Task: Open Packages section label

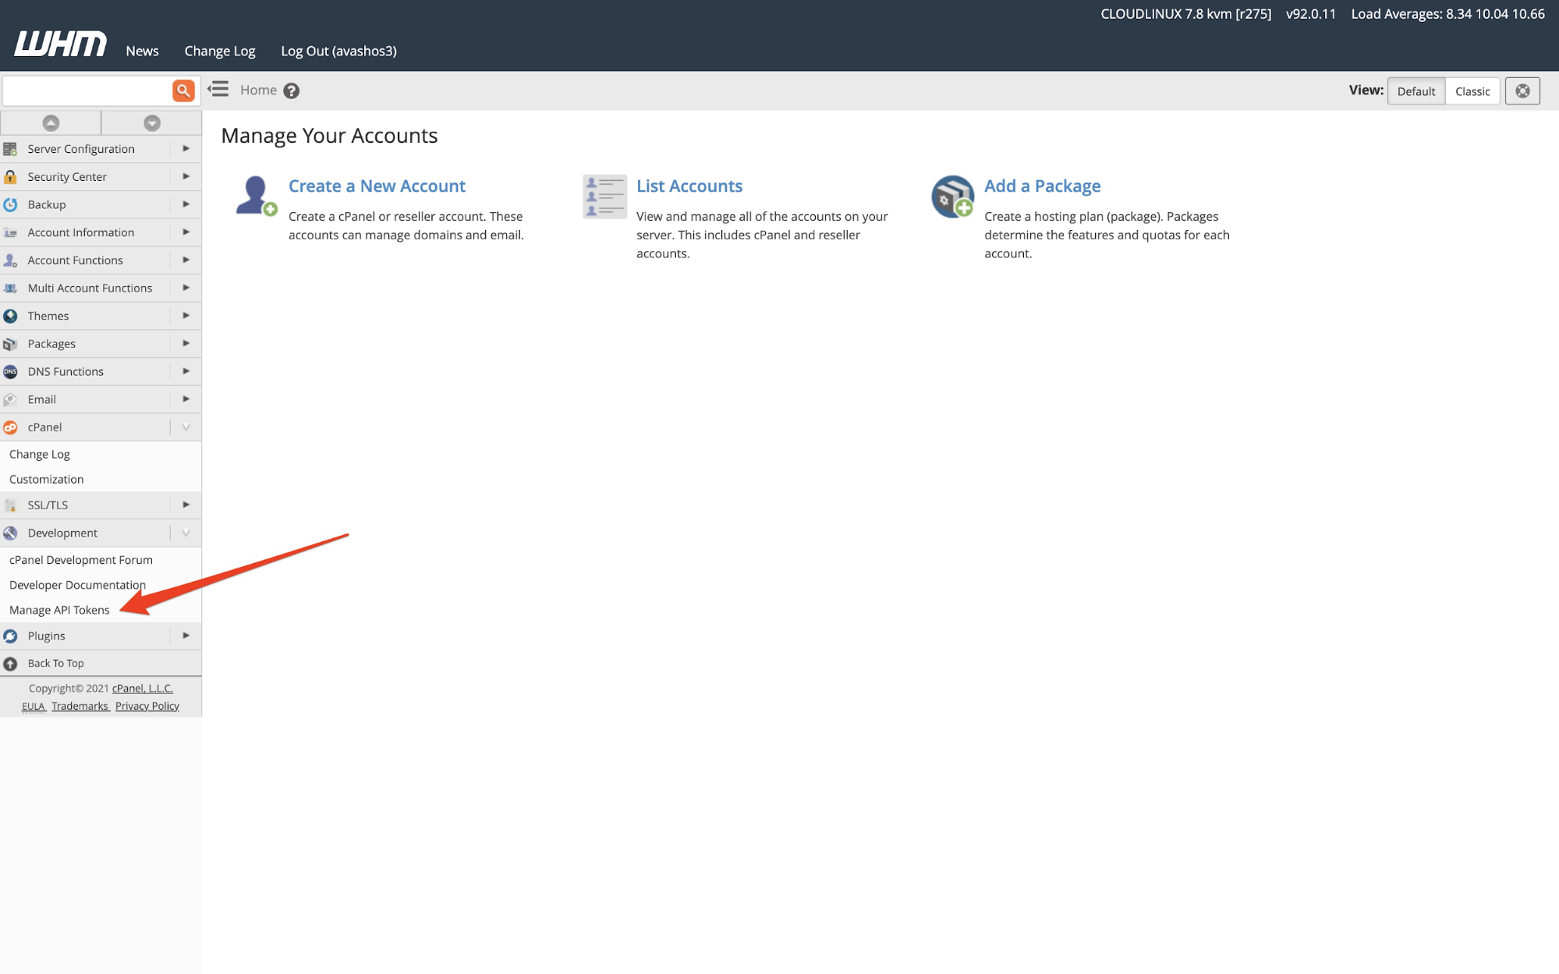Action: pyautogui.click(x=51, y=344)
